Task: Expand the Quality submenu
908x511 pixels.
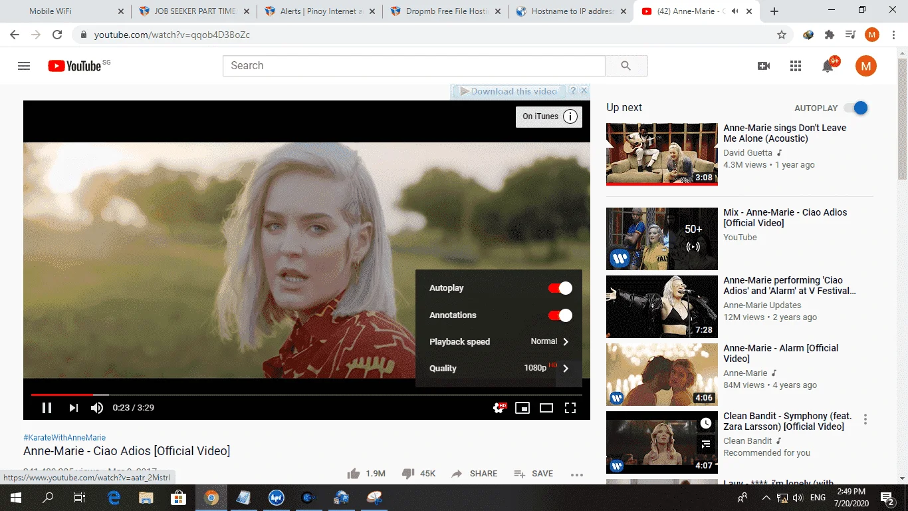Action: (x=499, y=368)
